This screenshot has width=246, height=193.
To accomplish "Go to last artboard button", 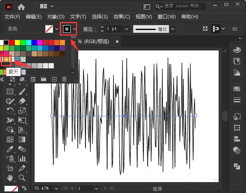I will tap(112, 188).
